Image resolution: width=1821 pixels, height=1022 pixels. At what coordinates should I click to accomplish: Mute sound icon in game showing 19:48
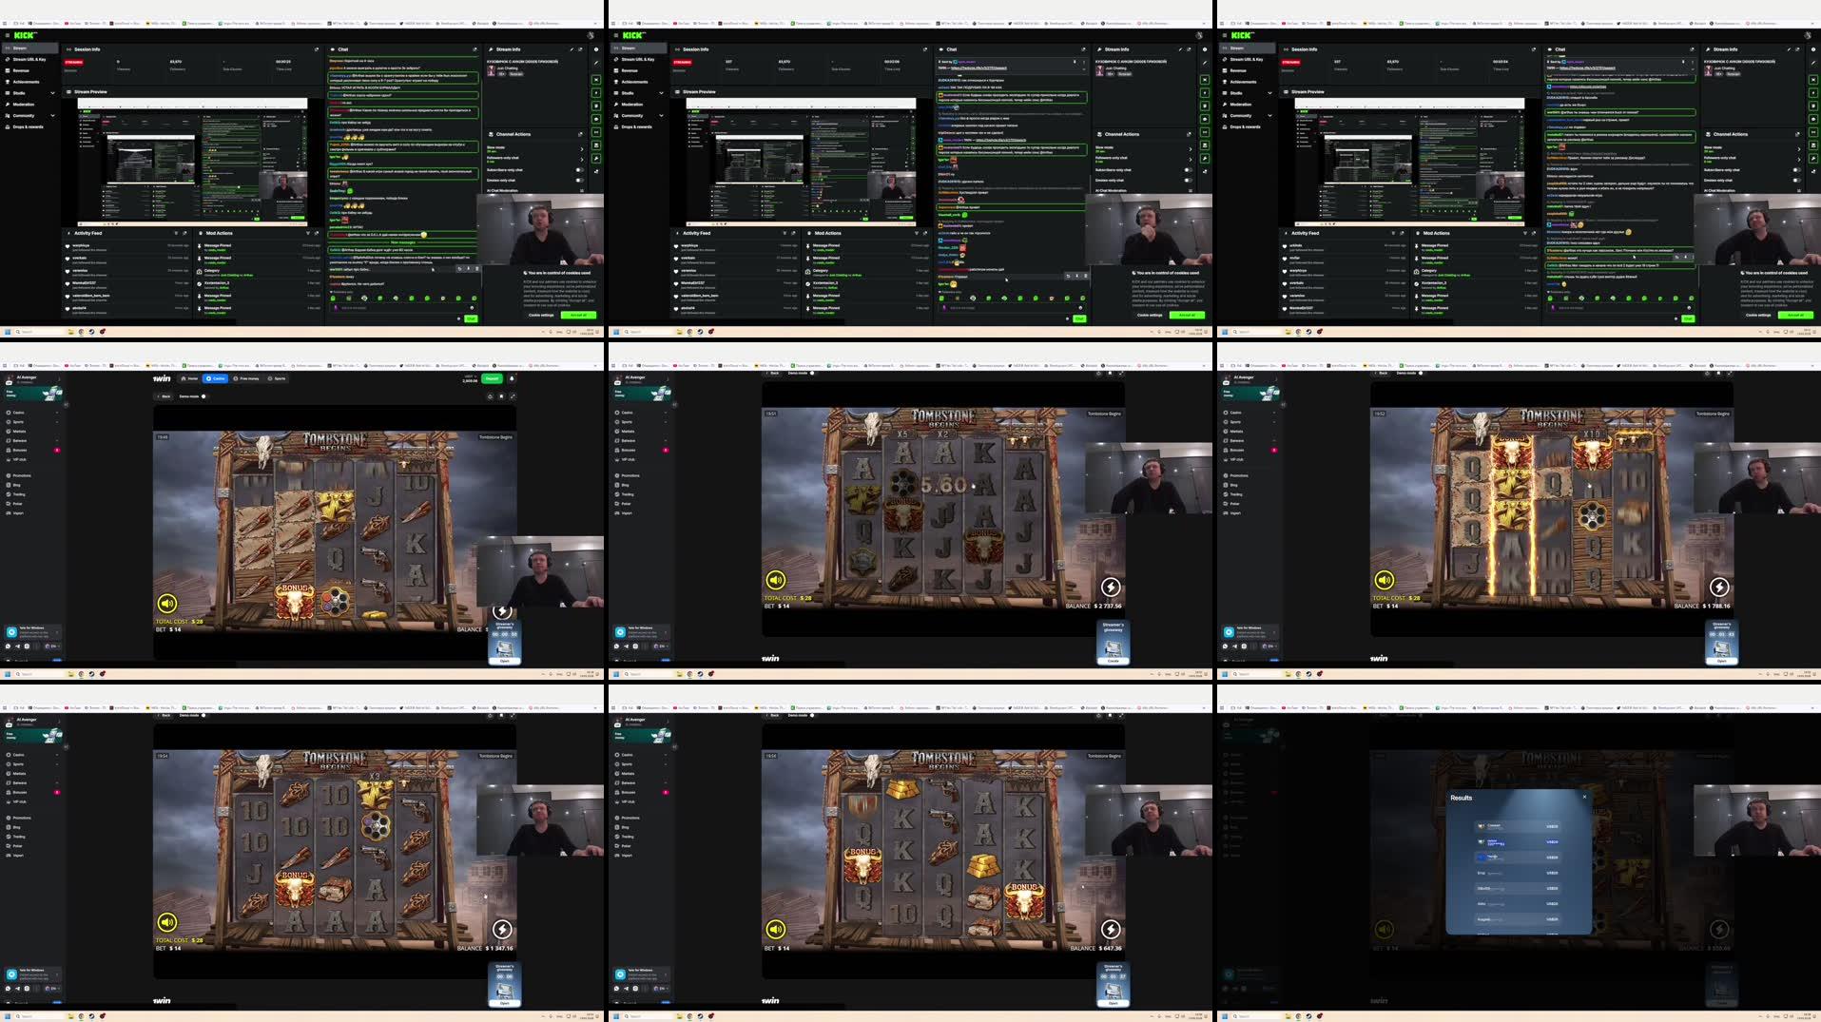(x=167, y=603)
